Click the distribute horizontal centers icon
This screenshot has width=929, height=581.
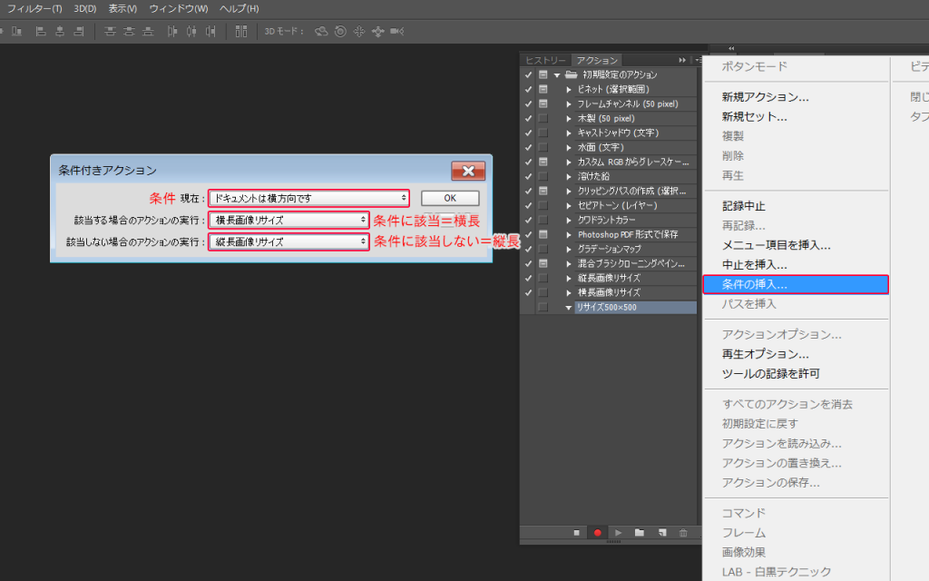tap(191, 32)
